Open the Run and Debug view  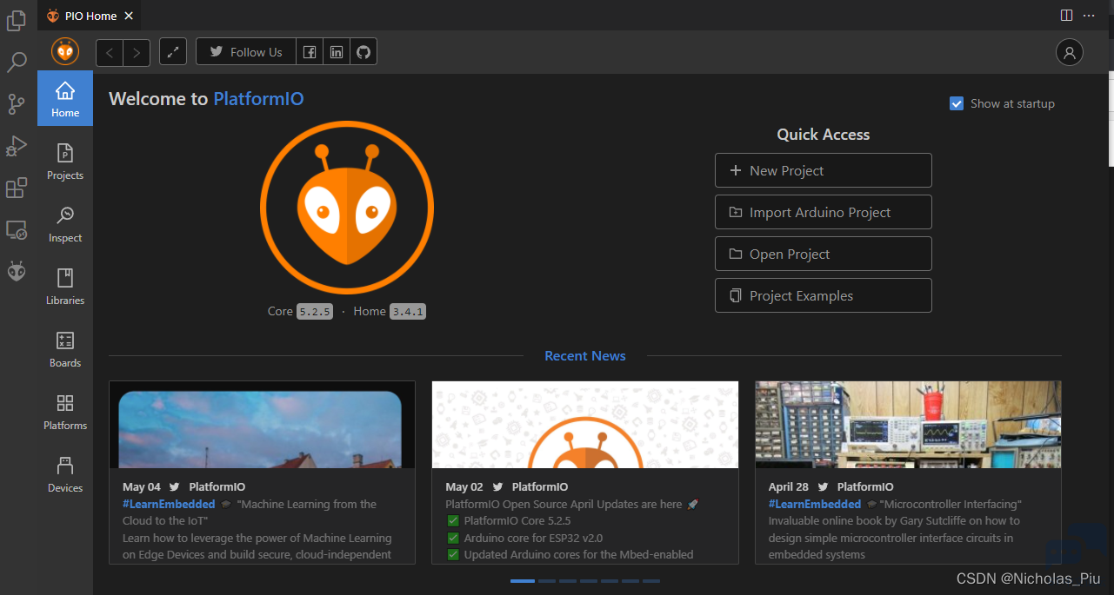17,147
